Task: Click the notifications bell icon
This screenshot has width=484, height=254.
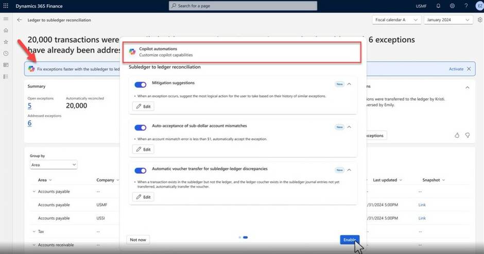Action: (438, 6)
